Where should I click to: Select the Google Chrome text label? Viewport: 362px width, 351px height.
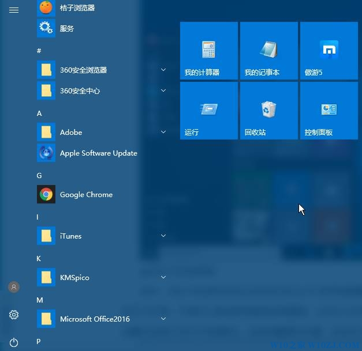click(86, 195)
